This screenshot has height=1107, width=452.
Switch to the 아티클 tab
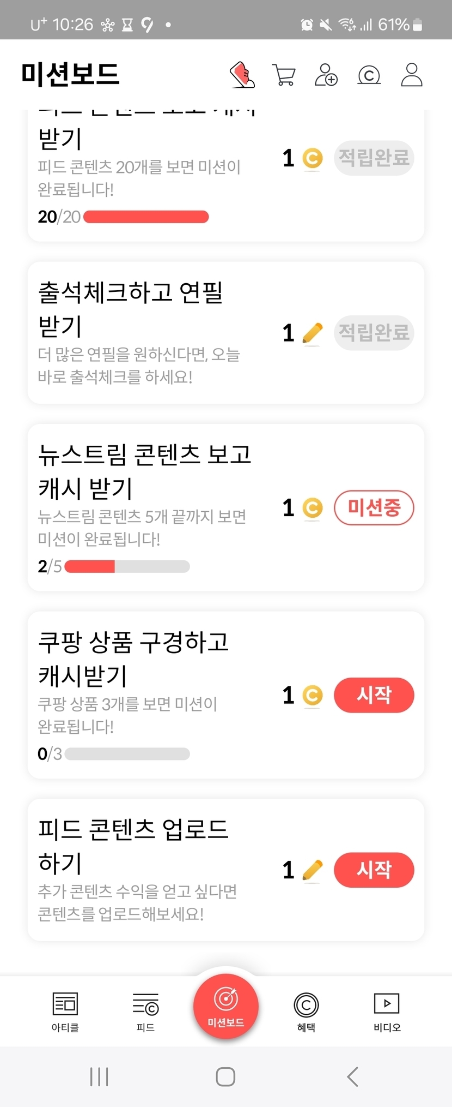[x=65, y=1011]
